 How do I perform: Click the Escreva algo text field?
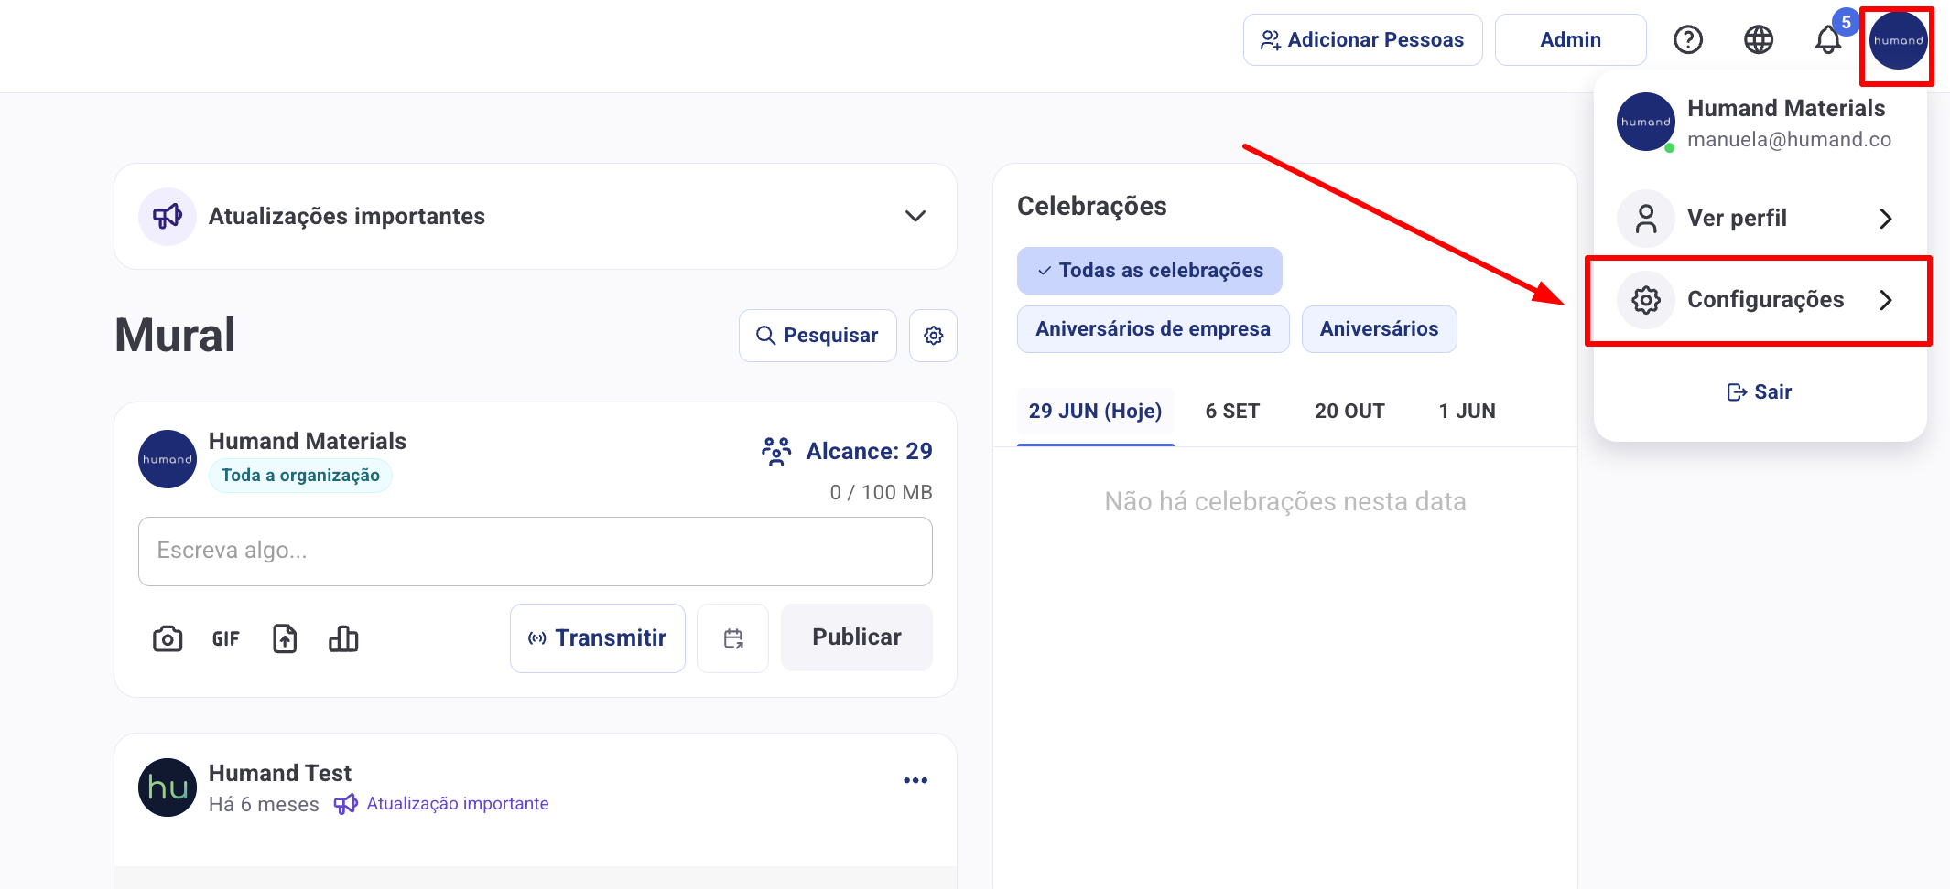535,551
